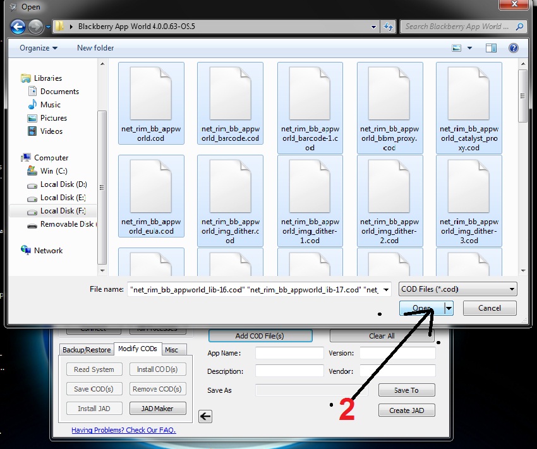The image size is (537, 449).
Task: Switch to the Modify CODs tab
Action: tap(138, 349)
